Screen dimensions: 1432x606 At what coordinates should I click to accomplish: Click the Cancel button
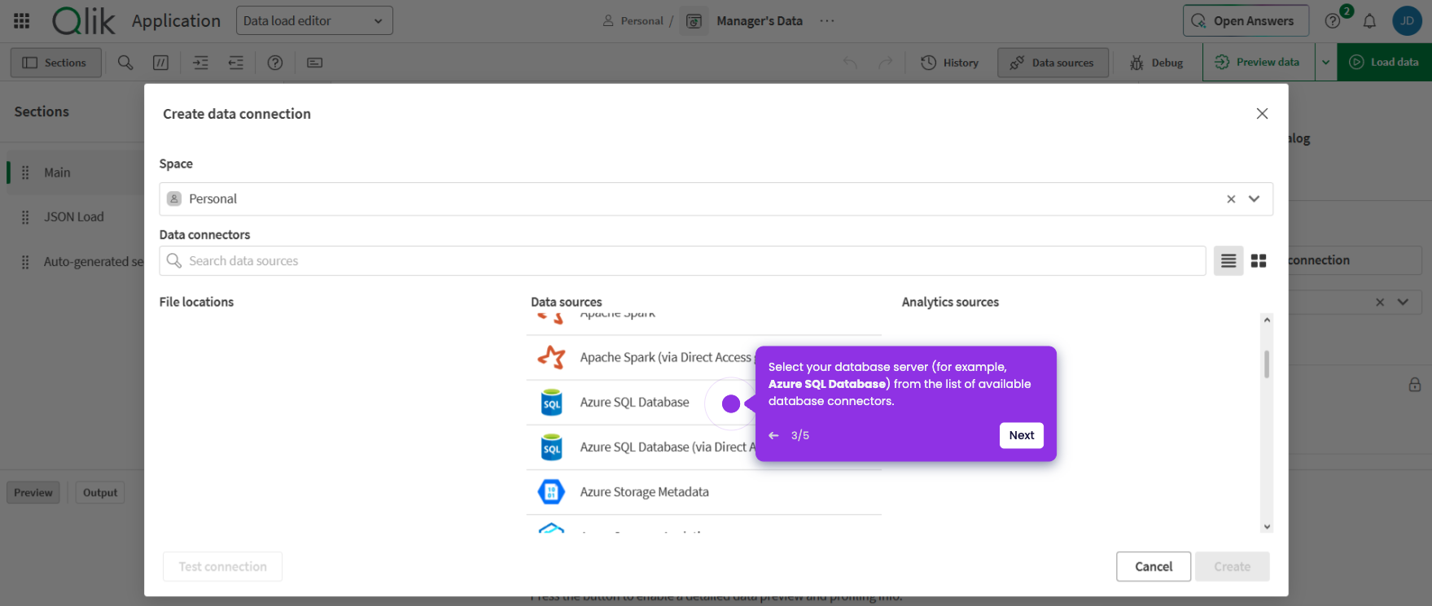[1154, 567]
